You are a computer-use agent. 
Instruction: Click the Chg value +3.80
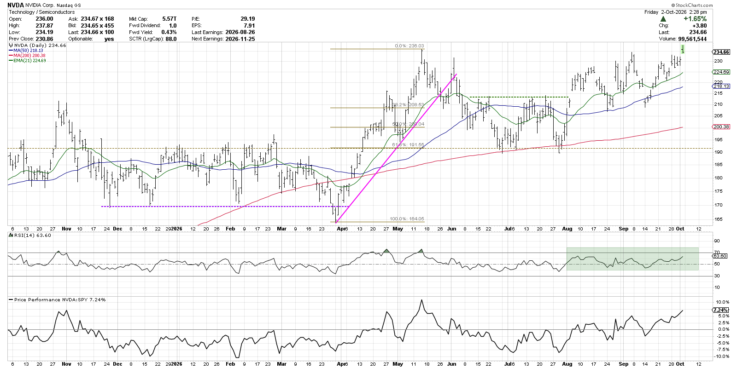700,26
